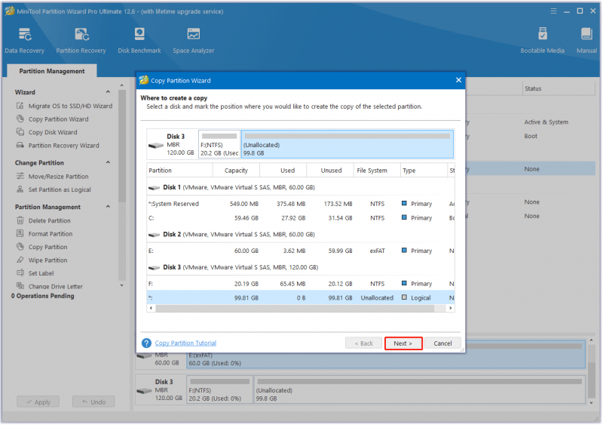Click the partition list horizontal scrollbar
603x425 pixels.
click(x=301, y=308)
